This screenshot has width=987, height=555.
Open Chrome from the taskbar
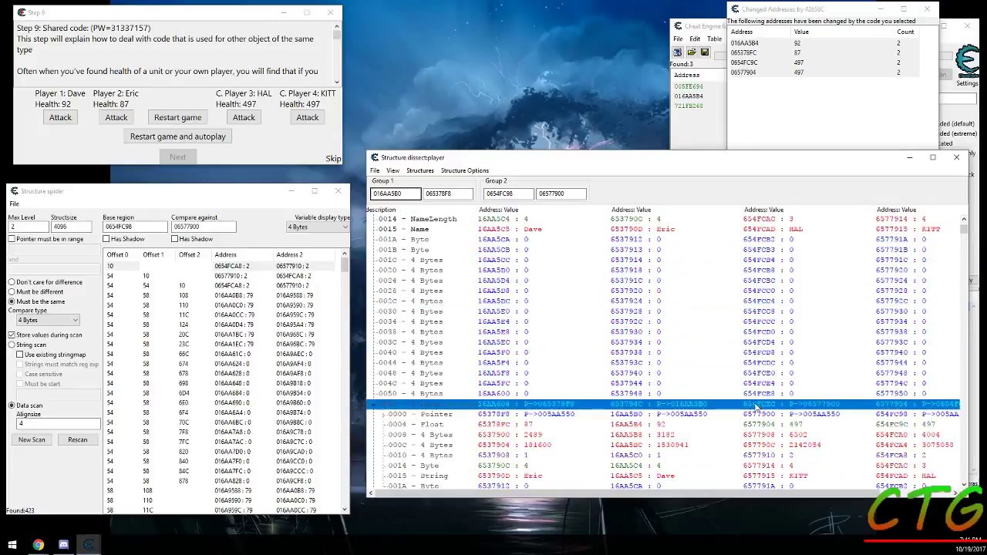pos(38,545)
